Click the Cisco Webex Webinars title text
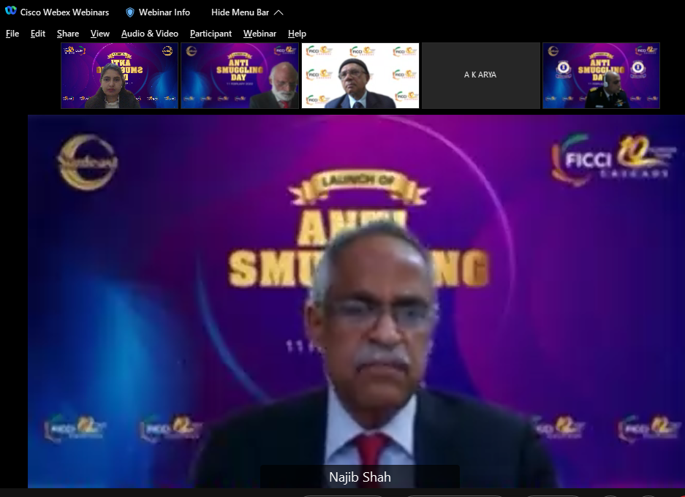The width and height of the screenshot is (685, 497). pos(64,12)
